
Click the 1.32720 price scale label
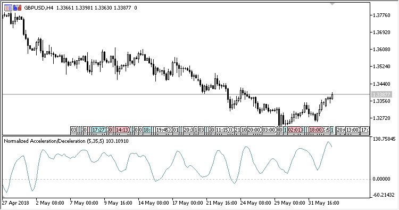tap(381, 118)
